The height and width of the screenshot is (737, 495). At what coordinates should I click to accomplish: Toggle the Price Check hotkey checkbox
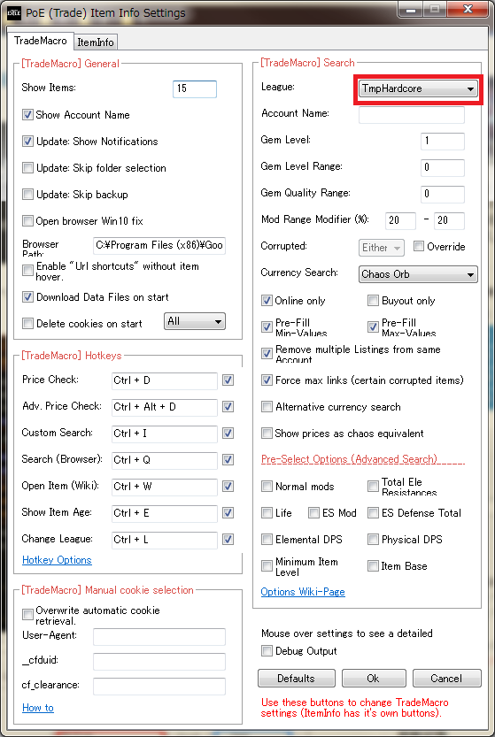point(228,380)
